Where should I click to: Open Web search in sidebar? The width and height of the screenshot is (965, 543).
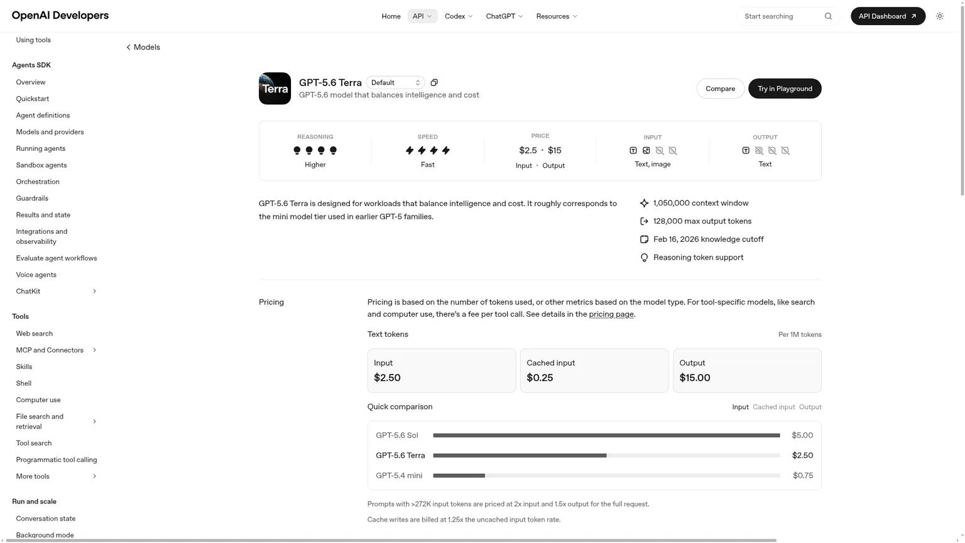tap(35, 334)
